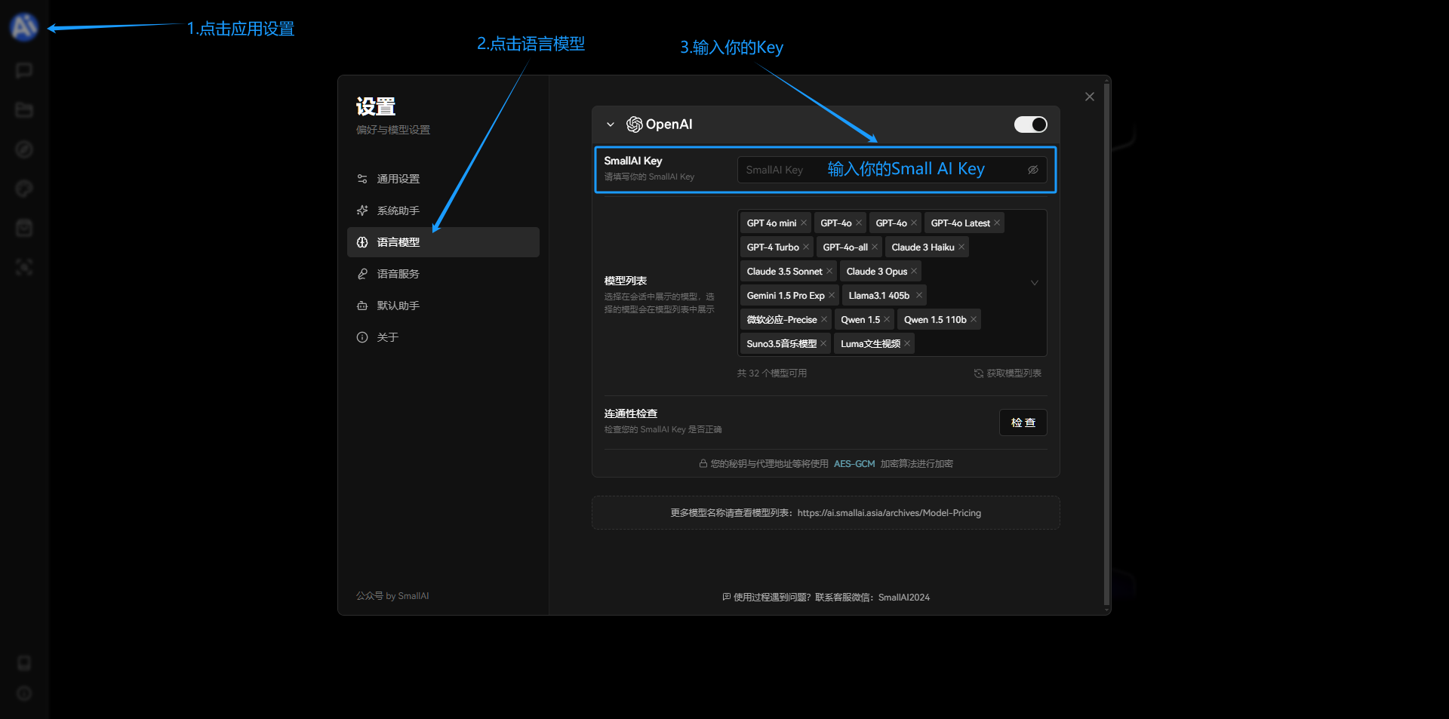Image resolution: width=1449 pixels, height=719 pixels.
Task: Click the 检查 connectivity button
Action: pos(1023,422)
